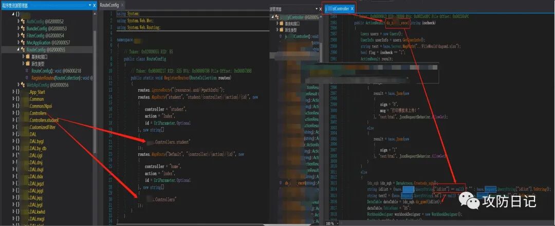Expand the .Common.Npoi namespace node
The image size is (555, 226).
coord(13,106)
